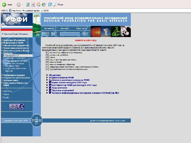Go to the browser Home page icon
Viewport: 191px width, 143px height.
[x=38, y=5]
